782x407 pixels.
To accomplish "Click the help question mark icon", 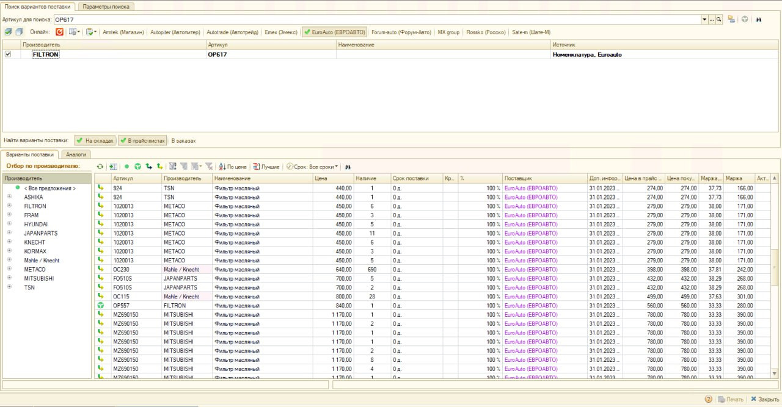I will pyautogui.click(x=709, y=399).
